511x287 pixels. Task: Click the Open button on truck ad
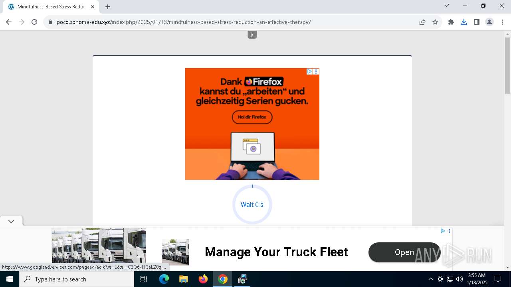tap(404, 252)
